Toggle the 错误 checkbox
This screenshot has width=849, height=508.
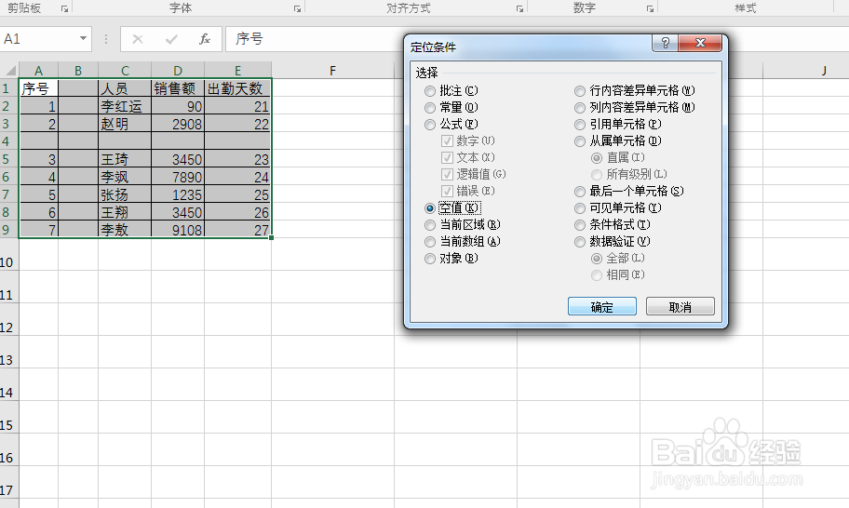click(447, 191)
